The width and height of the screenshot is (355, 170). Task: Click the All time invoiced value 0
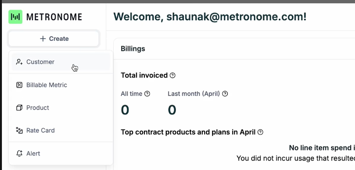[125, 110]
